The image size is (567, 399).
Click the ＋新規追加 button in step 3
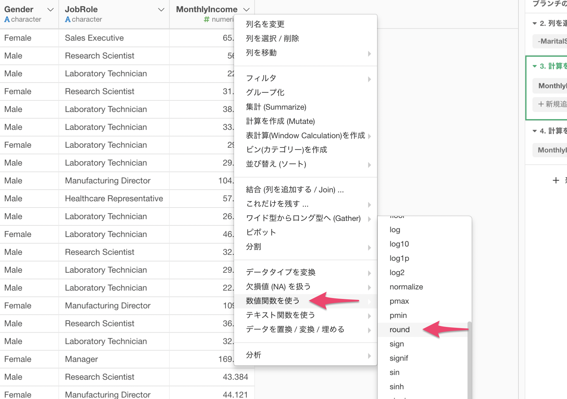point(550,104)
